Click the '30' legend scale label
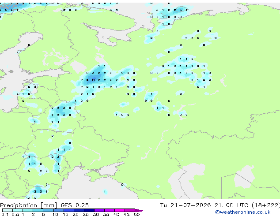The height and width of the screenshot is (216, 280). [96, 214]
